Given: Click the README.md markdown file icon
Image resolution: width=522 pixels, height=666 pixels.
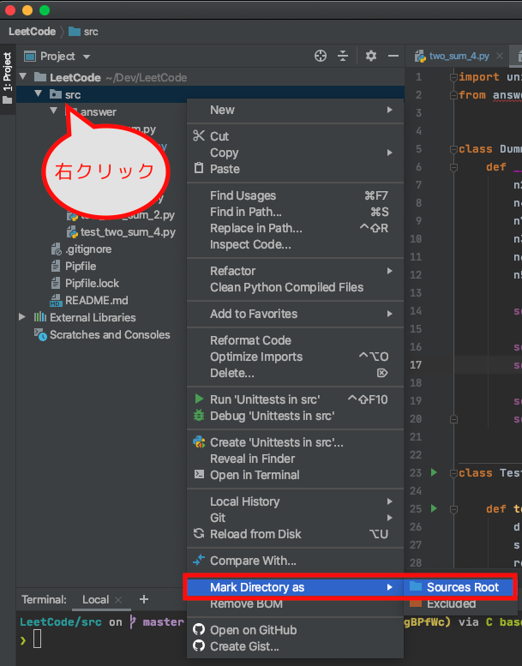Looking at the screenshot, I should tap(56, 301).
